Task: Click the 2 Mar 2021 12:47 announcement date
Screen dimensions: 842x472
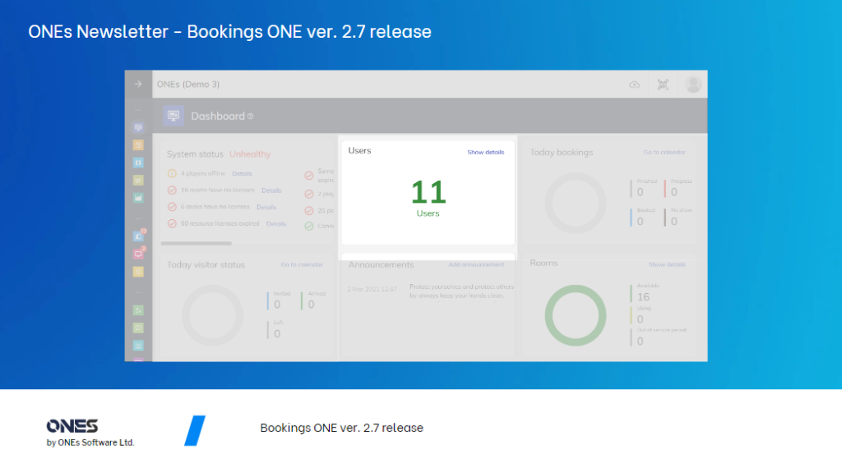Action: (x=372, y=289)
